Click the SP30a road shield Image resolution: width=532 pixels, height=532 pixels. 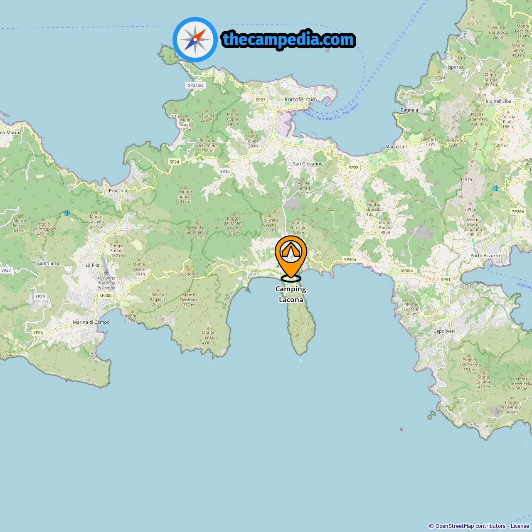coord(350,259)
